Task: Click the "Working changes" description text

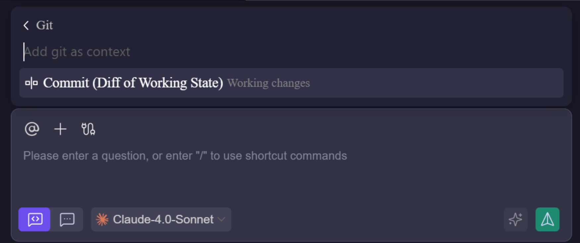Action: point(268,83)
